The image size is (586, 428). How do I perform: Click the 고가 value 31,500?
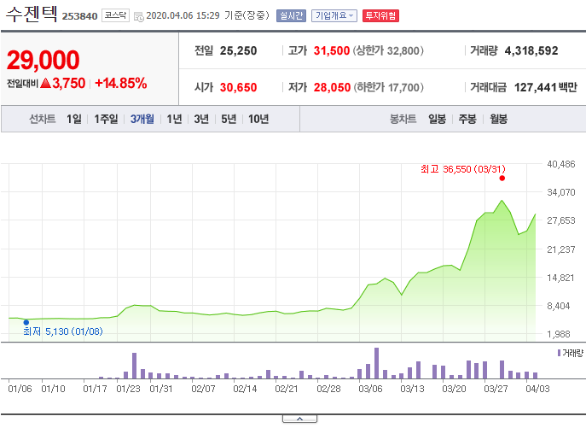point(332,50)
